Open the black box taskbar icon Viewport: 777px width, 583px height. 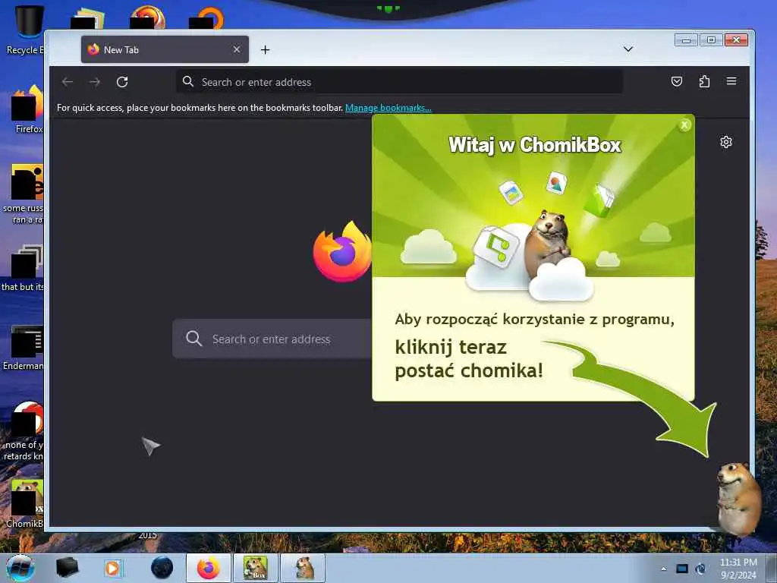pyautogui.click(x=67, y=568)
